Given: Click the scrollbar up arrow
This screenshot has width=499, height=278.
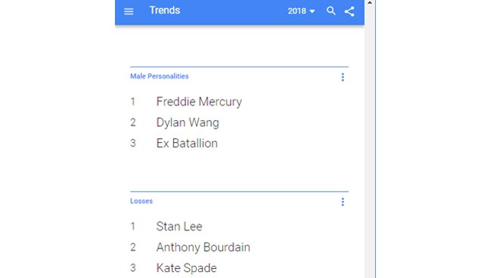Looking at the screenshot, I should coord(370,2).
